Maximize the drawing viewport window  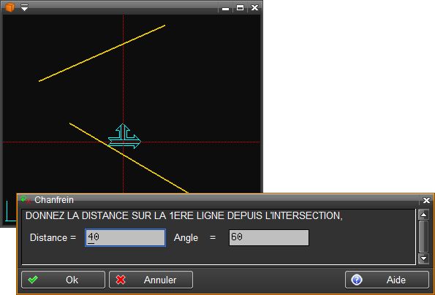point(241,8)
